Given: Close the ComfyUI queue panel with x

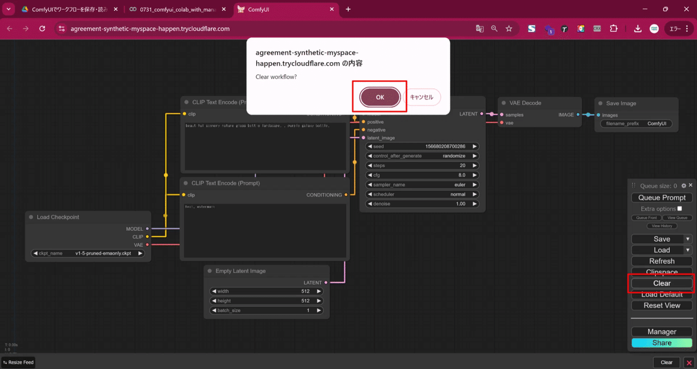Looking at the screenshot, I should click(690, 186).
